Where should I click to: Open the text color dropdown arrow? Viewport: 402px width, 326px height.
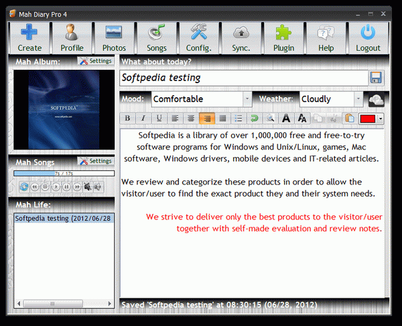click(381, 119)
